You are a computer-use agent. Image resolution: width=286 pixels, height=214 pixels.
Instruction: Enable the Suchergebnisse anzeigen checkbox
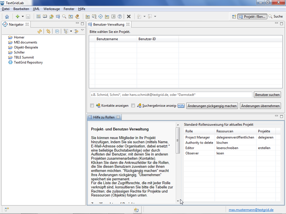pyautogui.click(x=133, y=106)
